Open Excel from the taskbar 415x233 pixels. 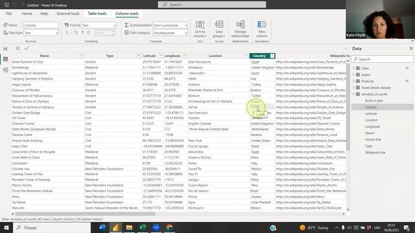pos(143,227)
